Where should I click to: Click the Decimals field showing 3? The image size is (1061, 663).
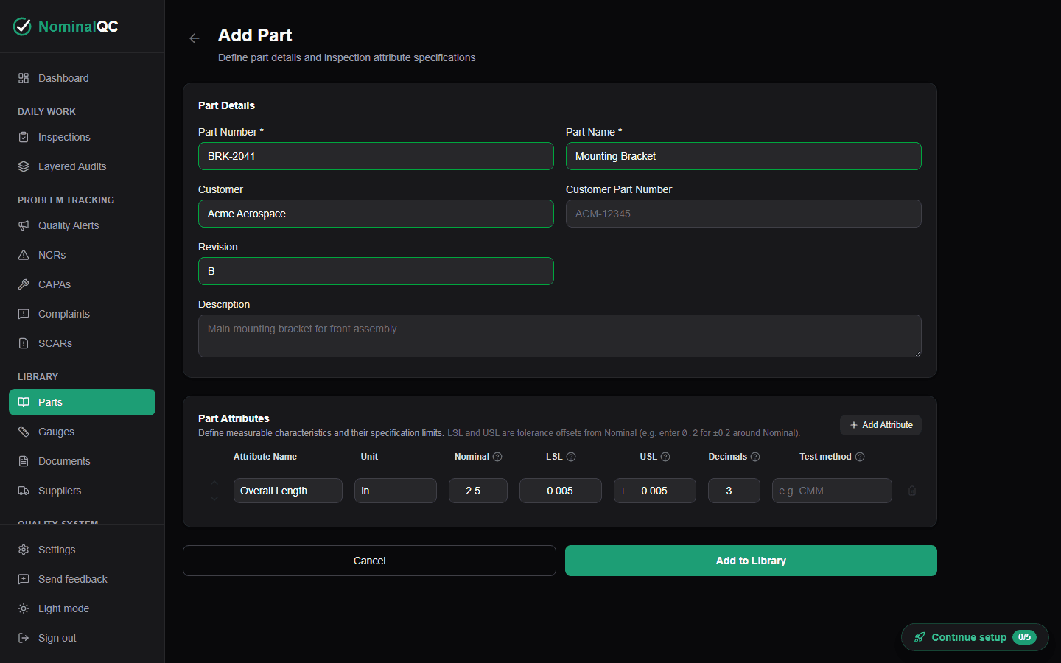pos(734,491)
